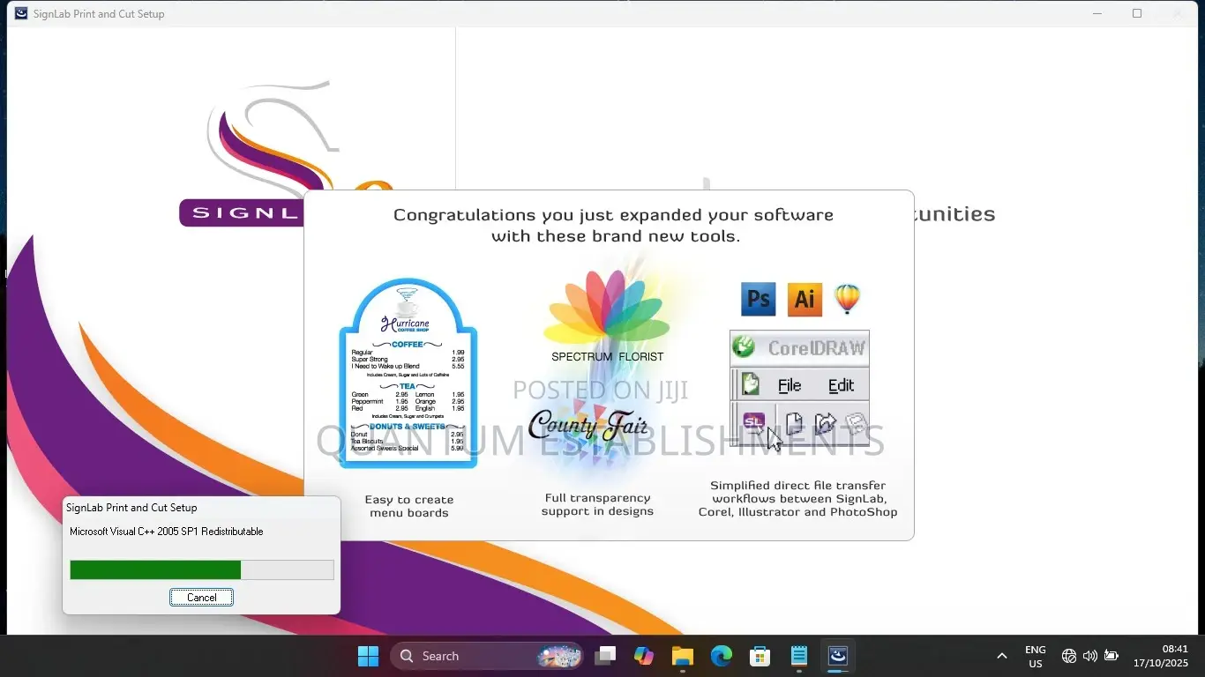Image resolution: width=1205 pixels, height=677 pixels.
Task: Click the CorelDRAW balloon icon
Action: click(x=847, y=300)
